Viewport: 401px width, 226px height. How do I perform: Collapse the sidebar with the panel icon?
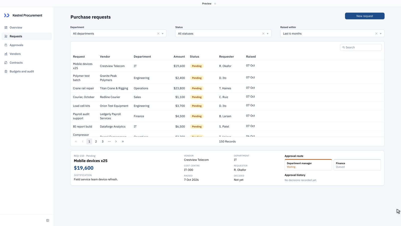[48, 220]
